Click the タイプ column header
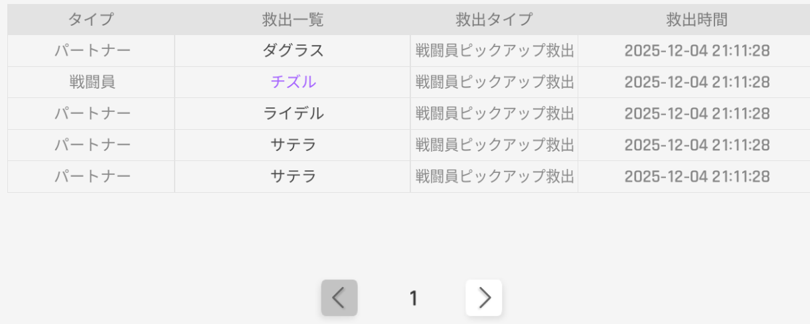The image size is (810, 324). pyautogui.click(x=91, y=20)
